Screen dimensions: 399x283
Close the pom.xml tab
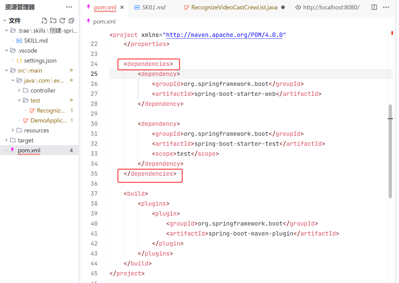point(122,7)
